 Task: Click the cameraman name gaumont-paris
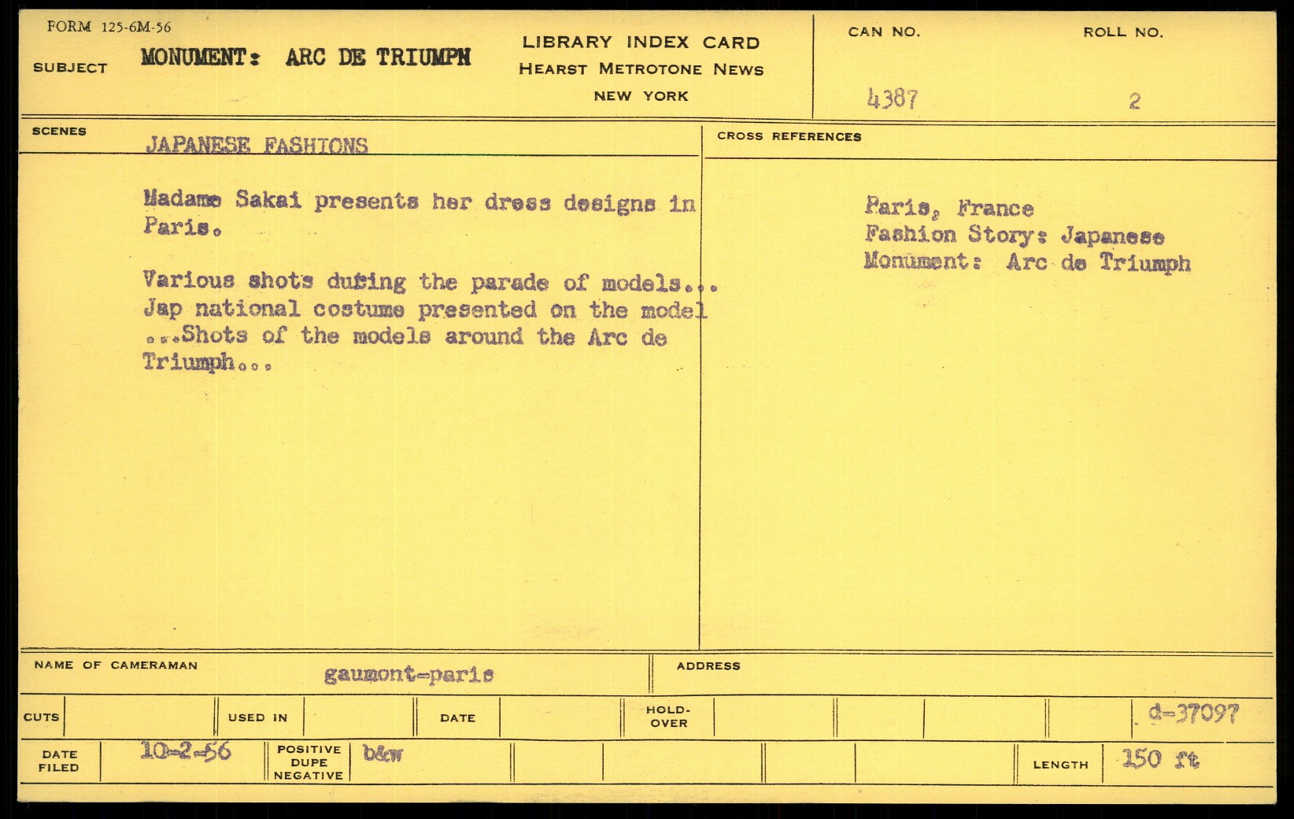409,675
